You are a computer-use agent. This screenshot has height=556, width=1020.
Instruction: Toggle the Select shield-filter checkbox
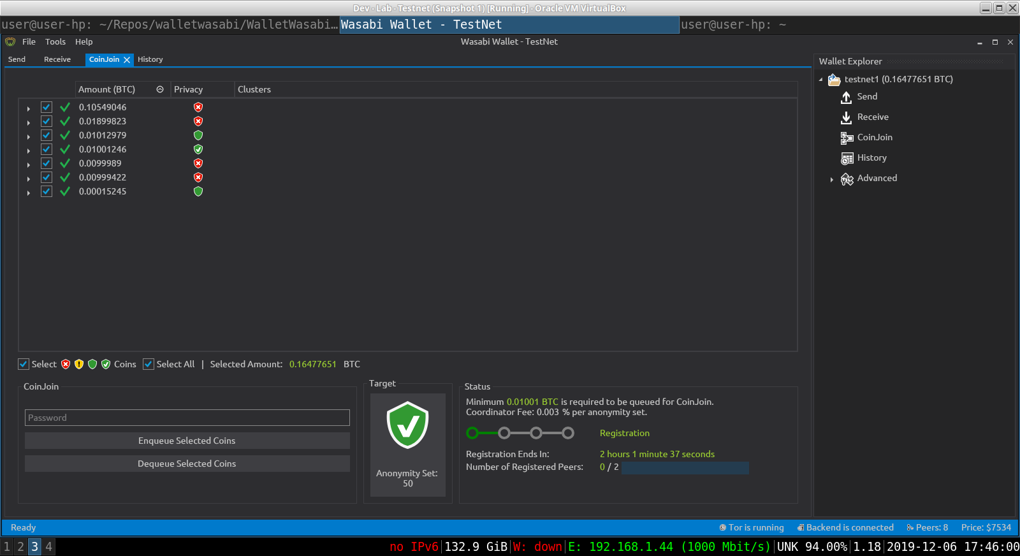24,364
